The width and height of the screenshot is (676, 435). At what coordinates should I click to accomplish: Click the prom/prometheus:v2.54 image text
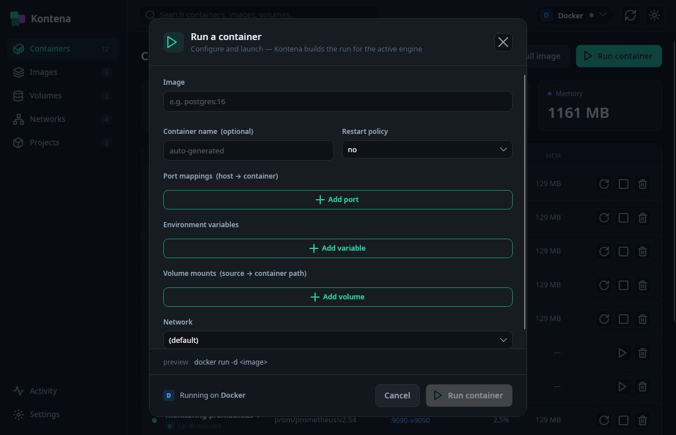tap(315, 420)
